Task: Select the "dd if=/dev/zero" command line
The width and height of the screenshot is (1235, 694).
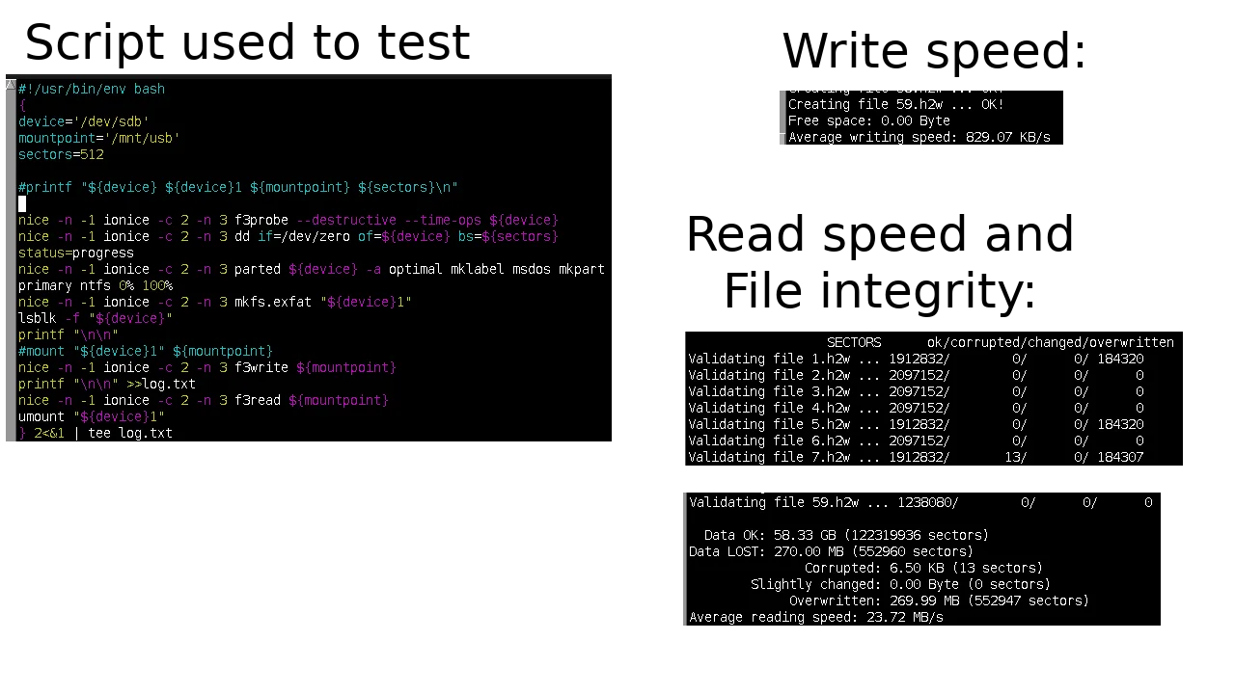Action: pos(288,236)
